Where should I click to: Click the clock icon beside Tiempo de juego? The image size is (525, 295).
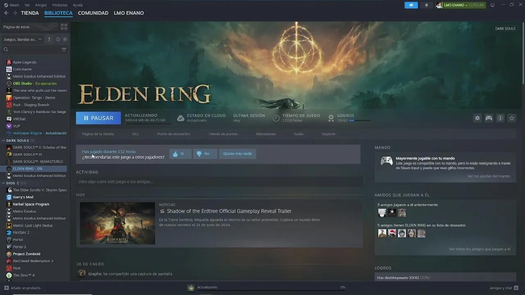point(276,118)
